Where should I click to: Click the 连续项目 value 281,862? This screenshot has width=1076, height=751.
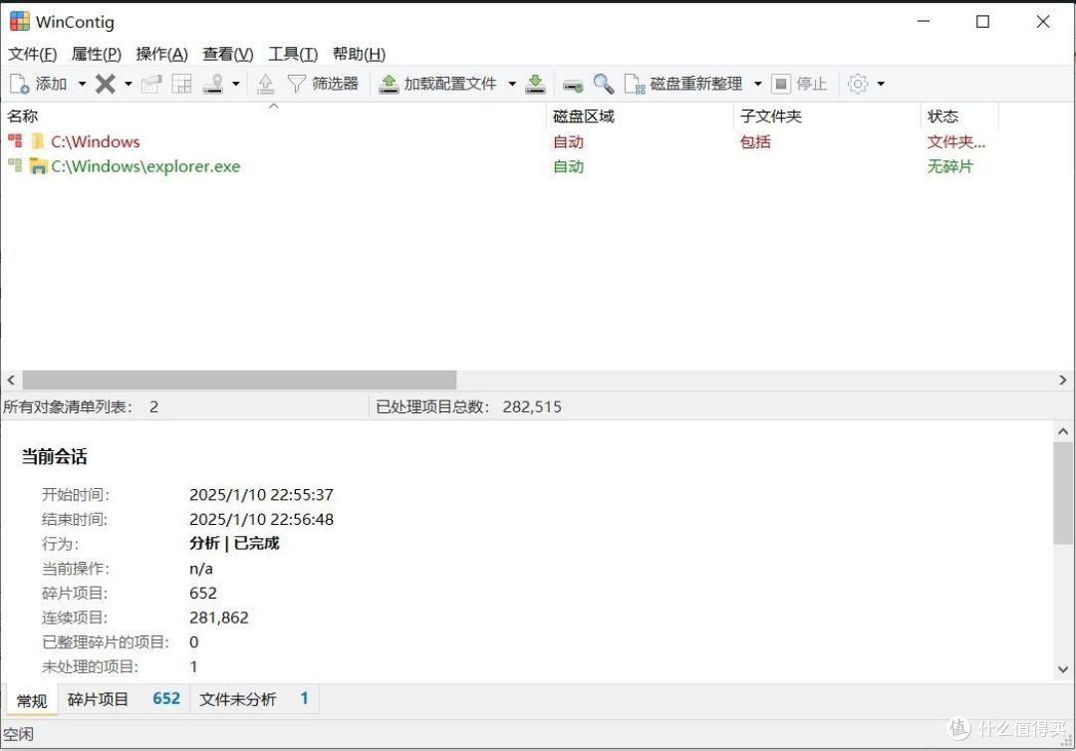pyautogui.click(x=219, y=618)
